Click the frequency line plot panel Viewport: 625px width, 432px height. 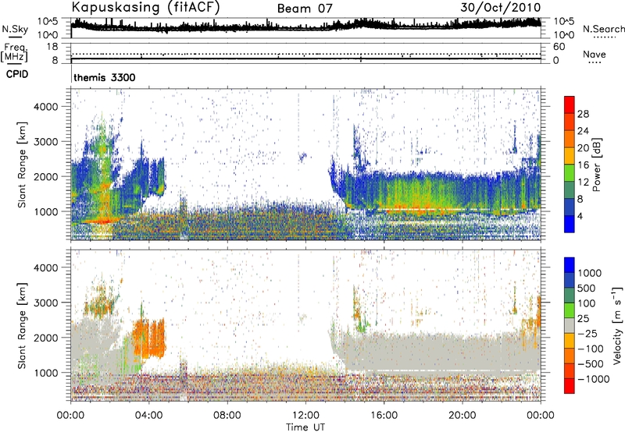point(305,53)
